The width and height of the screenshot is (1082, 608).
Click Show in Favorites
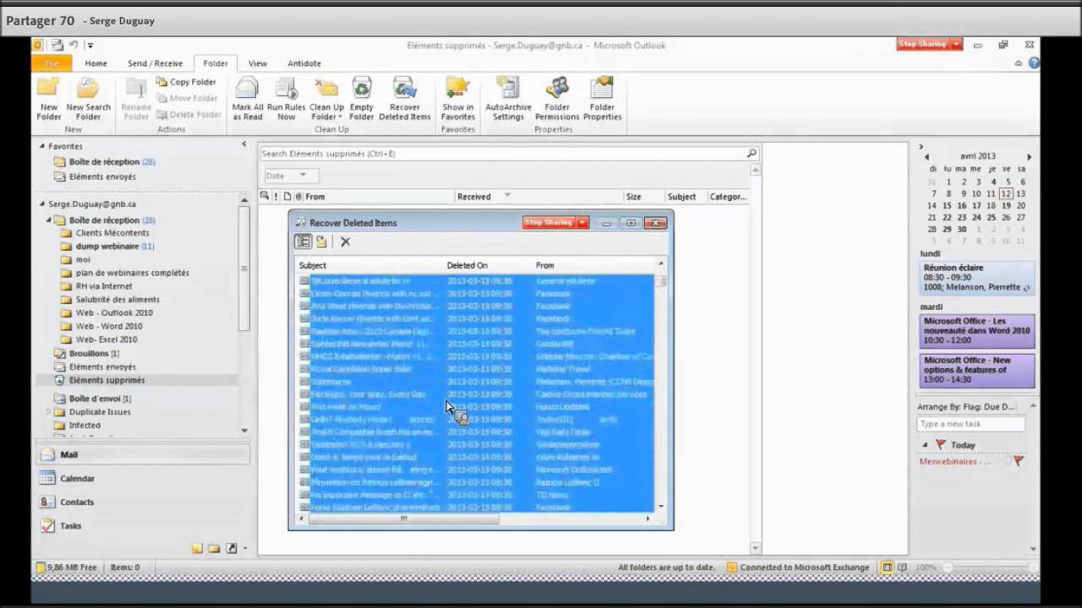457,99
